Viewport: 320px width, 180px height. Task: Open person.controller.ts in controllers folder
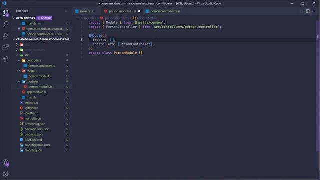[x=41, y=66]
